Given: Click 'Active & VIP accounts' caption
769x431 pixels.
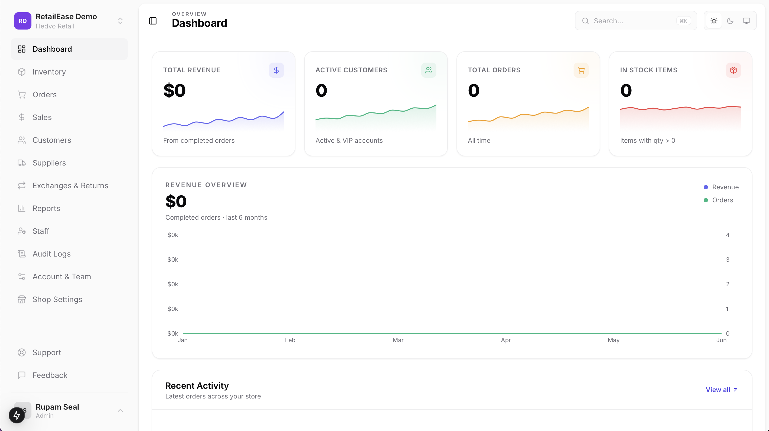Looking at the screenshot, I should coord(349,141).
